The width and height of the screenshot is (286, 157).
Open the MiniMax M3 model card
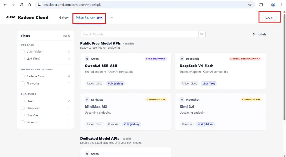(126, 112)
